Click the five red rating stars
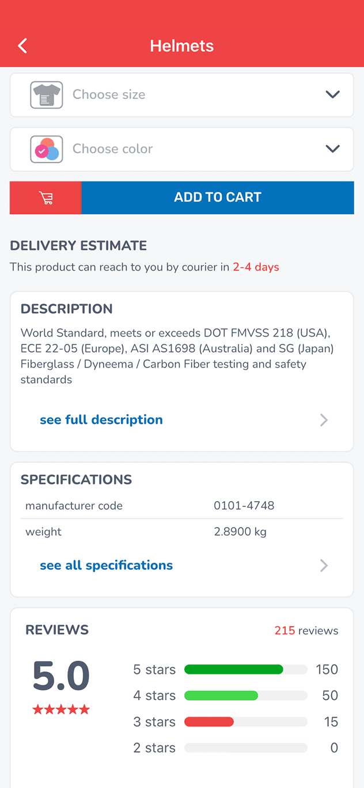The width and height of the screenshot is (364, 788). tap(61, 710)
